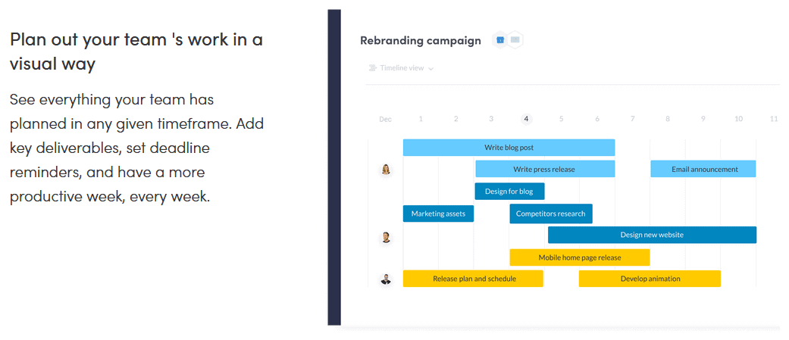
Task: Click the Dec month label
Action: click(x=386, y=120)
